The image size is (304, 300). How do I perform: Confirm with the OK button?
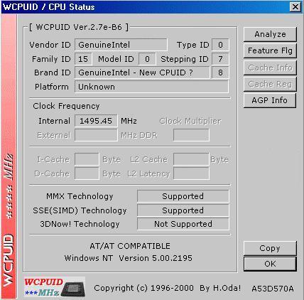coord(270,264)
